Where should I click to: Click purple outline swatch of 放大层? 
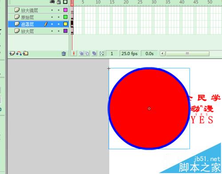65,31
